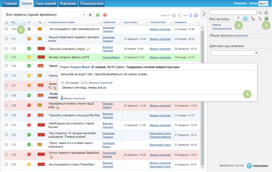The height and width of the screenshot is (172, 272).
Task: Click the red remove icon beside the add button
Action: [105, 15]
